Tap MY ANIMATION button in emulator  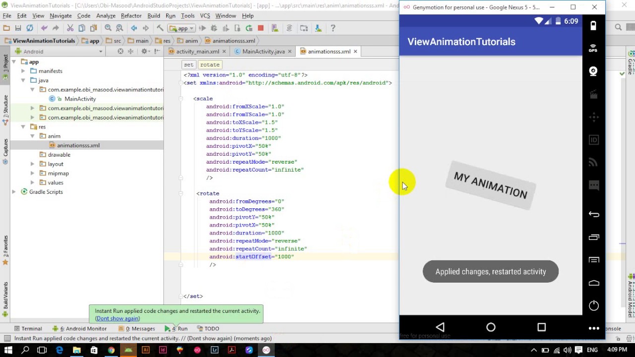click(490, 186)
